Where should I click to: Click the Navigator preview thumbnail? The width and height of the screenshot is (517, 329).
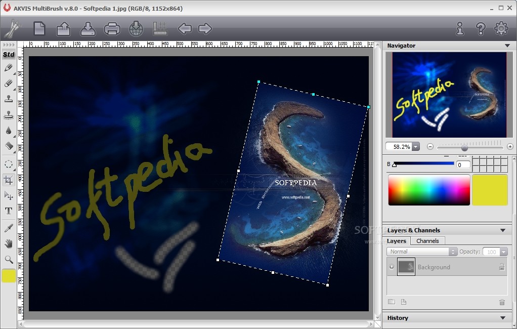449,95
